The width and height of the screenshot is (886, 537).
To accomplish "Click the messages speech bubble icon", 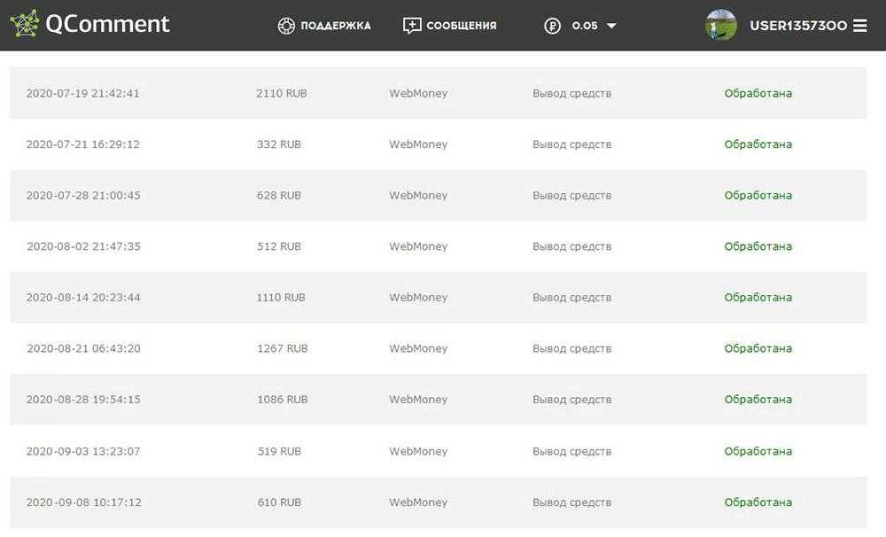I will tap(412, 26).
